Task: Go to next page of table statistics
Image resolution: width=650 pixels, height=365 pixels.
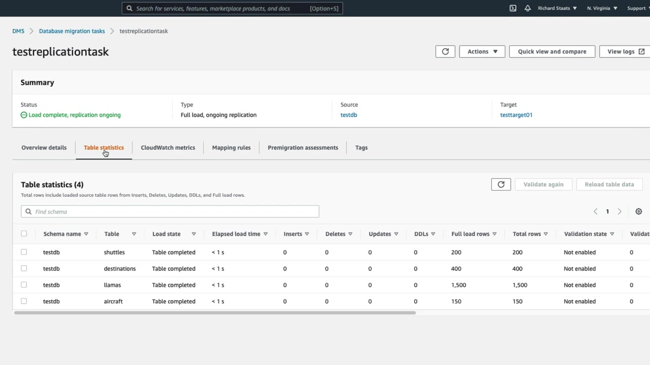Action: tap(619, 211)
